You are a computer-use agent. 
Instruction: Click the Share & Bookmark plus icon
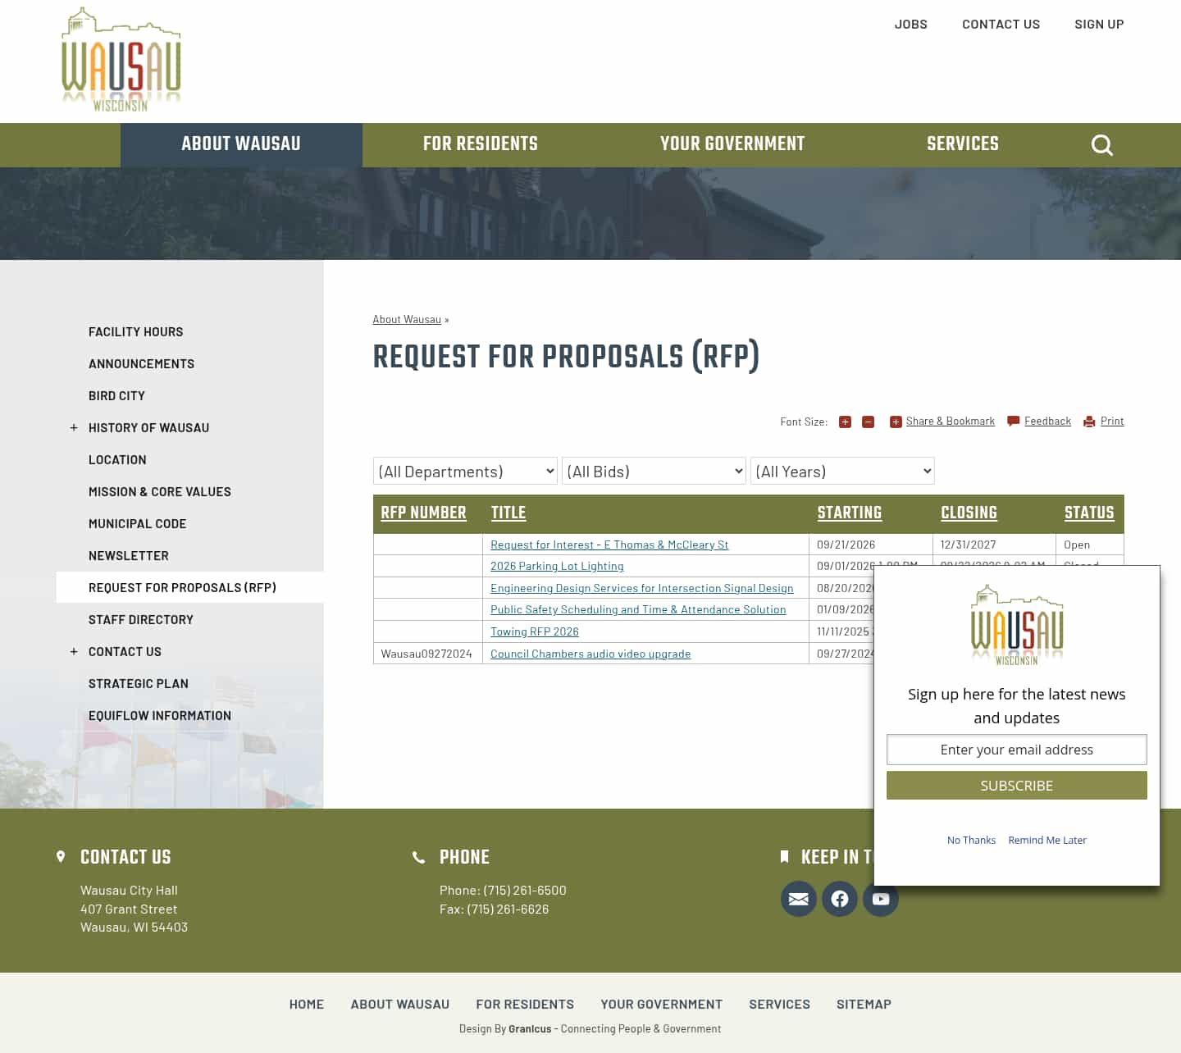(x=896, y=422)
